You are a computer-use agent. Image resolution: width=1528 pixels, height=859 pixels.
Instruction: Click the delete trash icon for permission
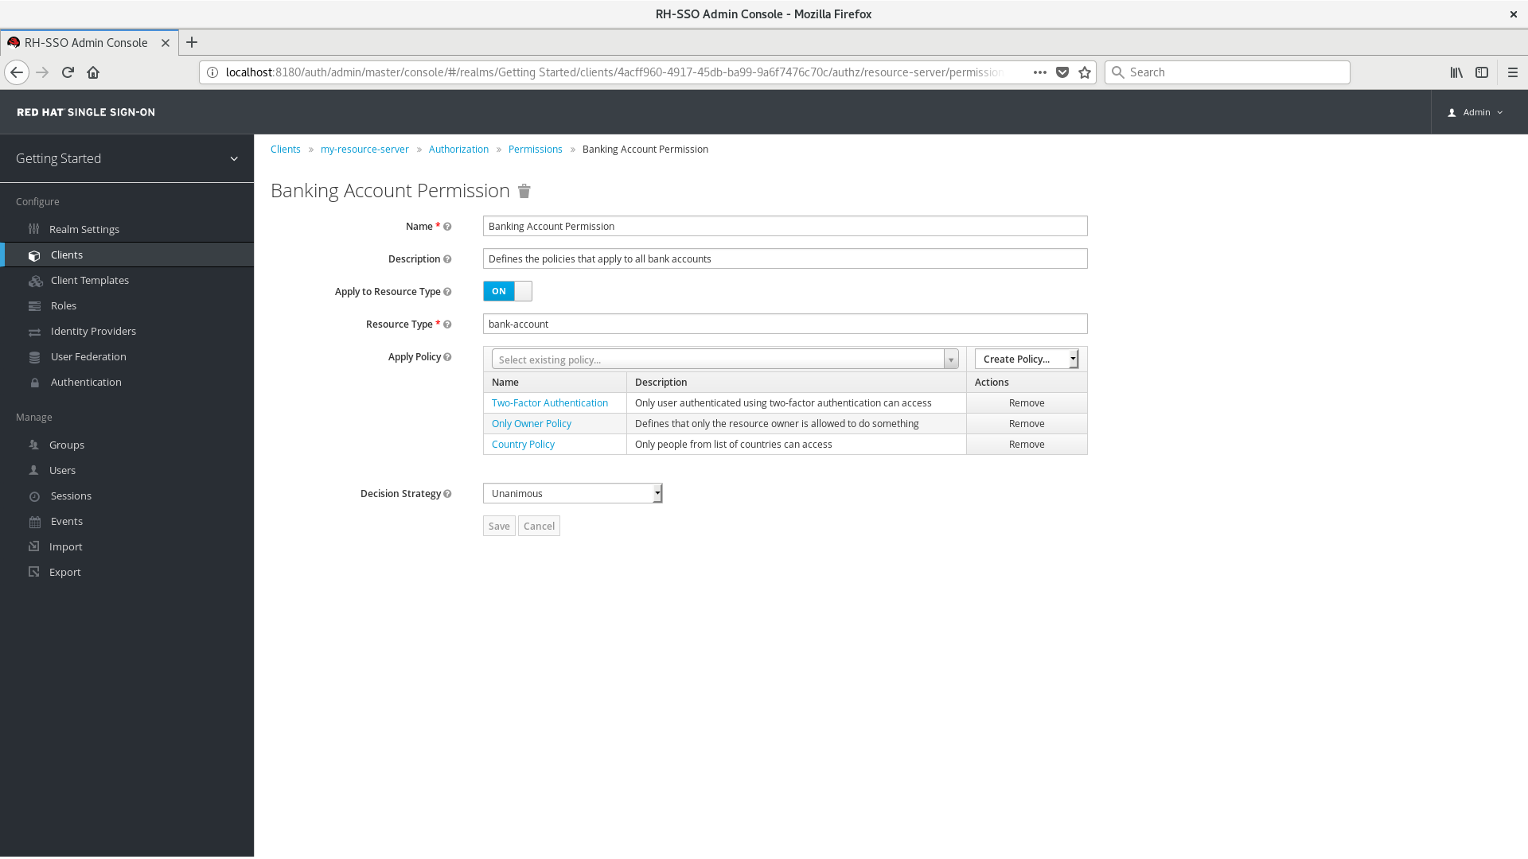(x=524, y=191)
